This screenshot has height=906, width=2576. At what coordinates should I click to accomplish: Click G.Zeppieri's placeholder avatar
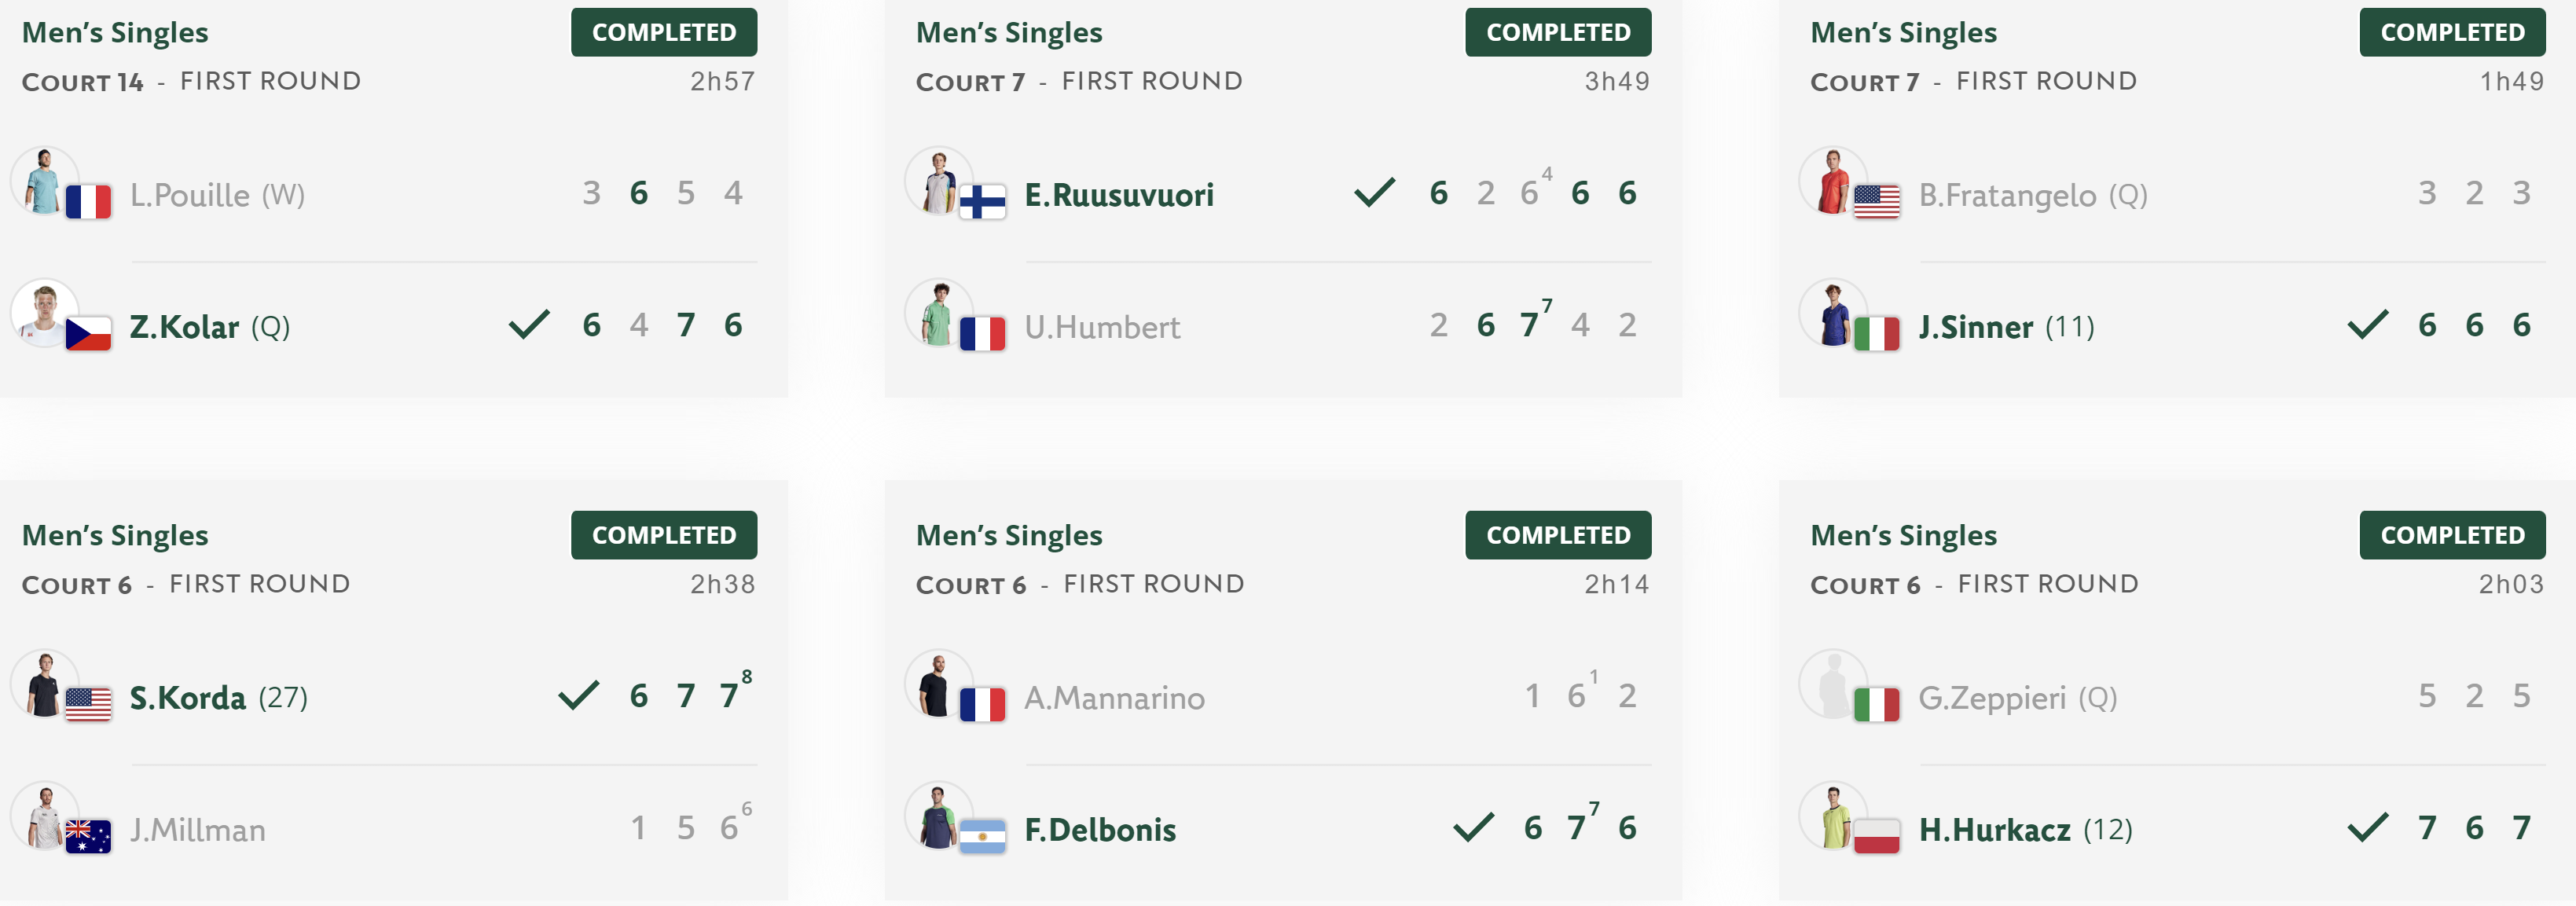1832,684
